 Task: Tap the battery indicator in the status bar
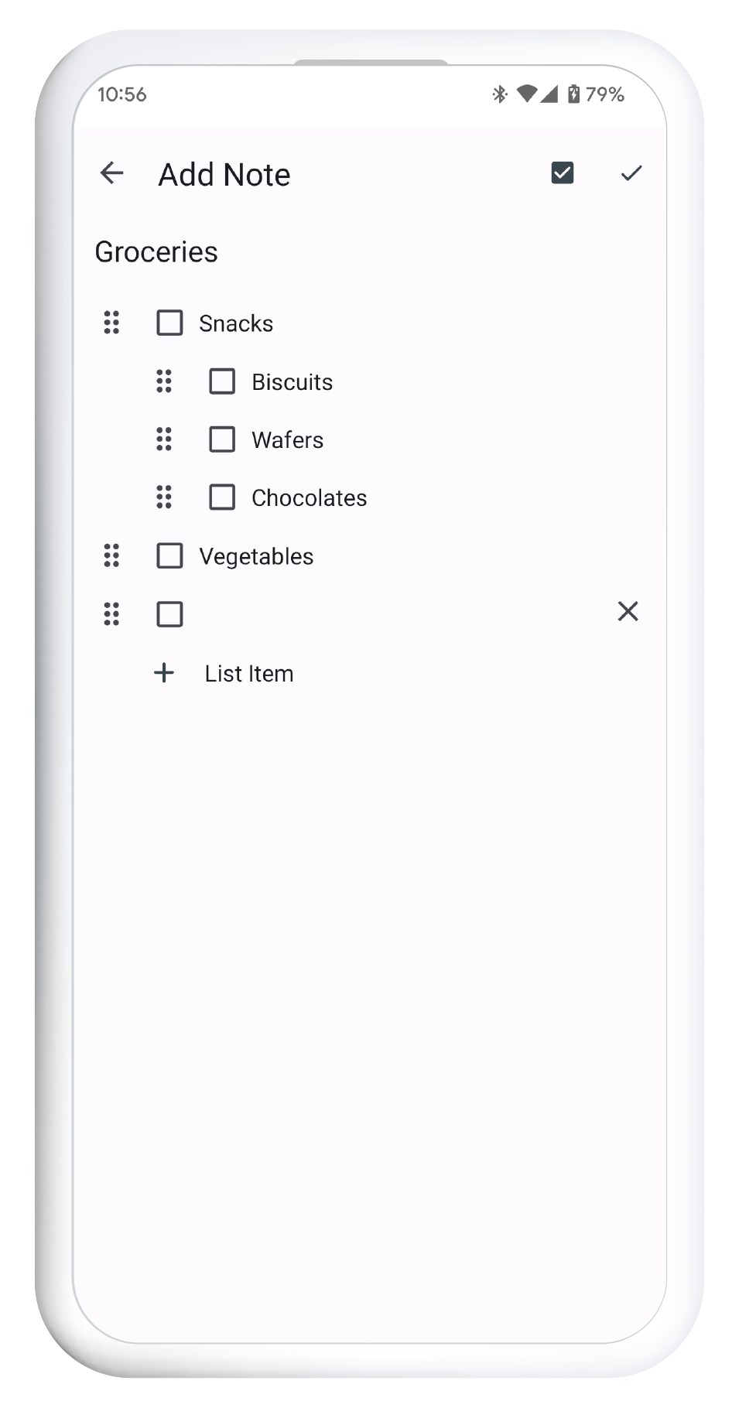573,94
